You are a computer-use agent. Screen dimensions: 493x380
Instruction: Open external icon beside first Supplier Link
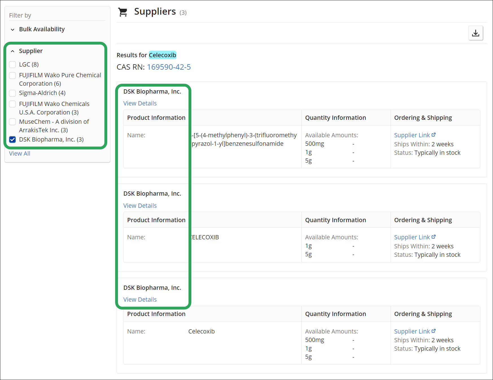433,135
